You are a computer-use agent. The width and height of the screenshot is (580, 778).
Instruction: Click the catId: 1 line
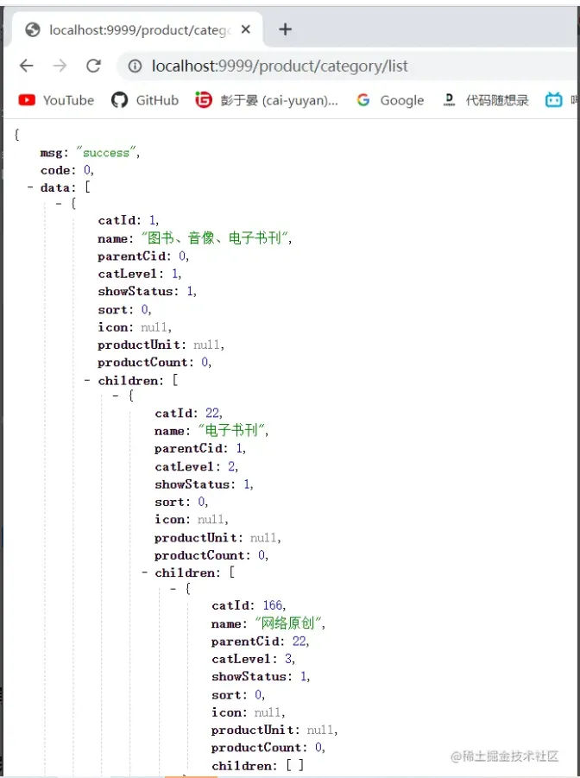129,220
